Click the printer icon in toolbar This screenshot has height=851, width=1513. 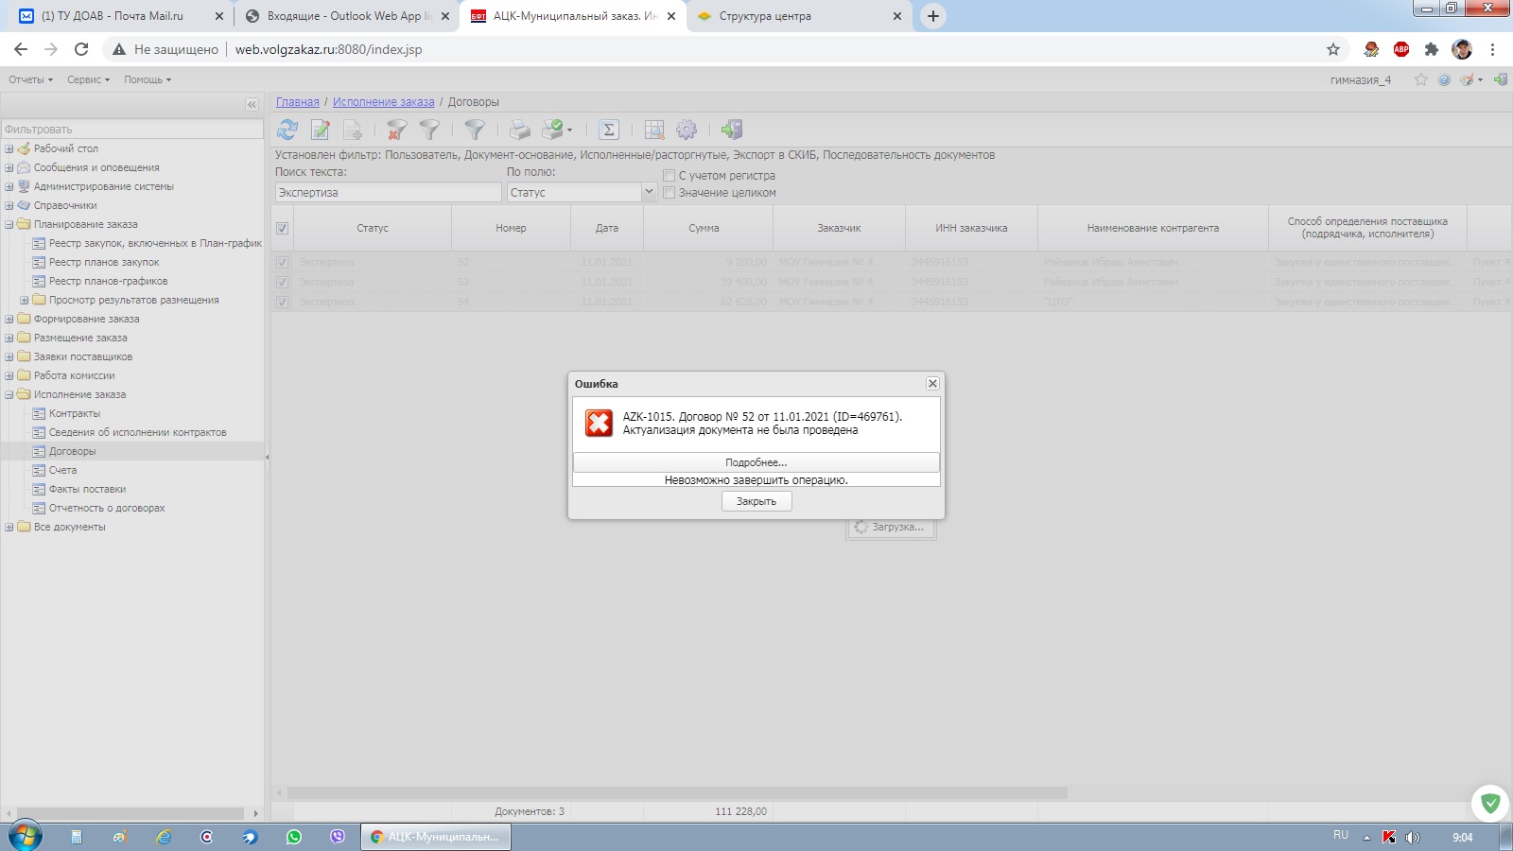coord(519,130)
